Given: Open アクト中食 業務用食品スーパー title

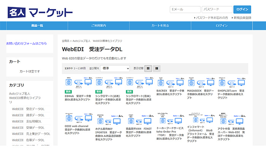Looking at the screenshot, I should pos(231,134).
